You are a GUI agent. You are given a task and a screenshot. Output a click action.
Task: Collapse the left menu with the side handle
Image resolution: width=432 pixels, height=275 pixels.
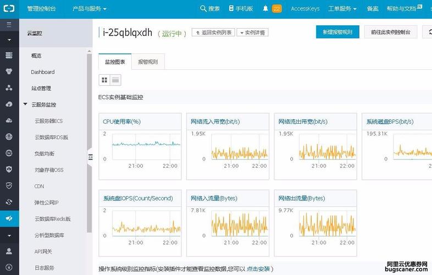90,157
